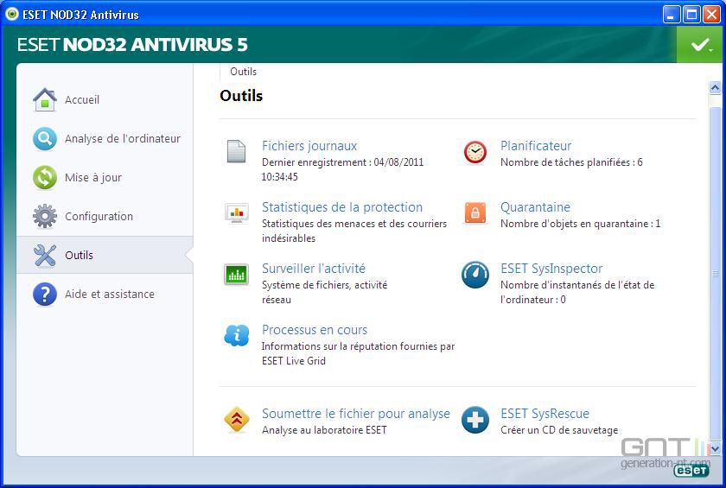Screen dimensions: 726x488
Task: Click the Accueil house icon
Action: tap(45, 100)
